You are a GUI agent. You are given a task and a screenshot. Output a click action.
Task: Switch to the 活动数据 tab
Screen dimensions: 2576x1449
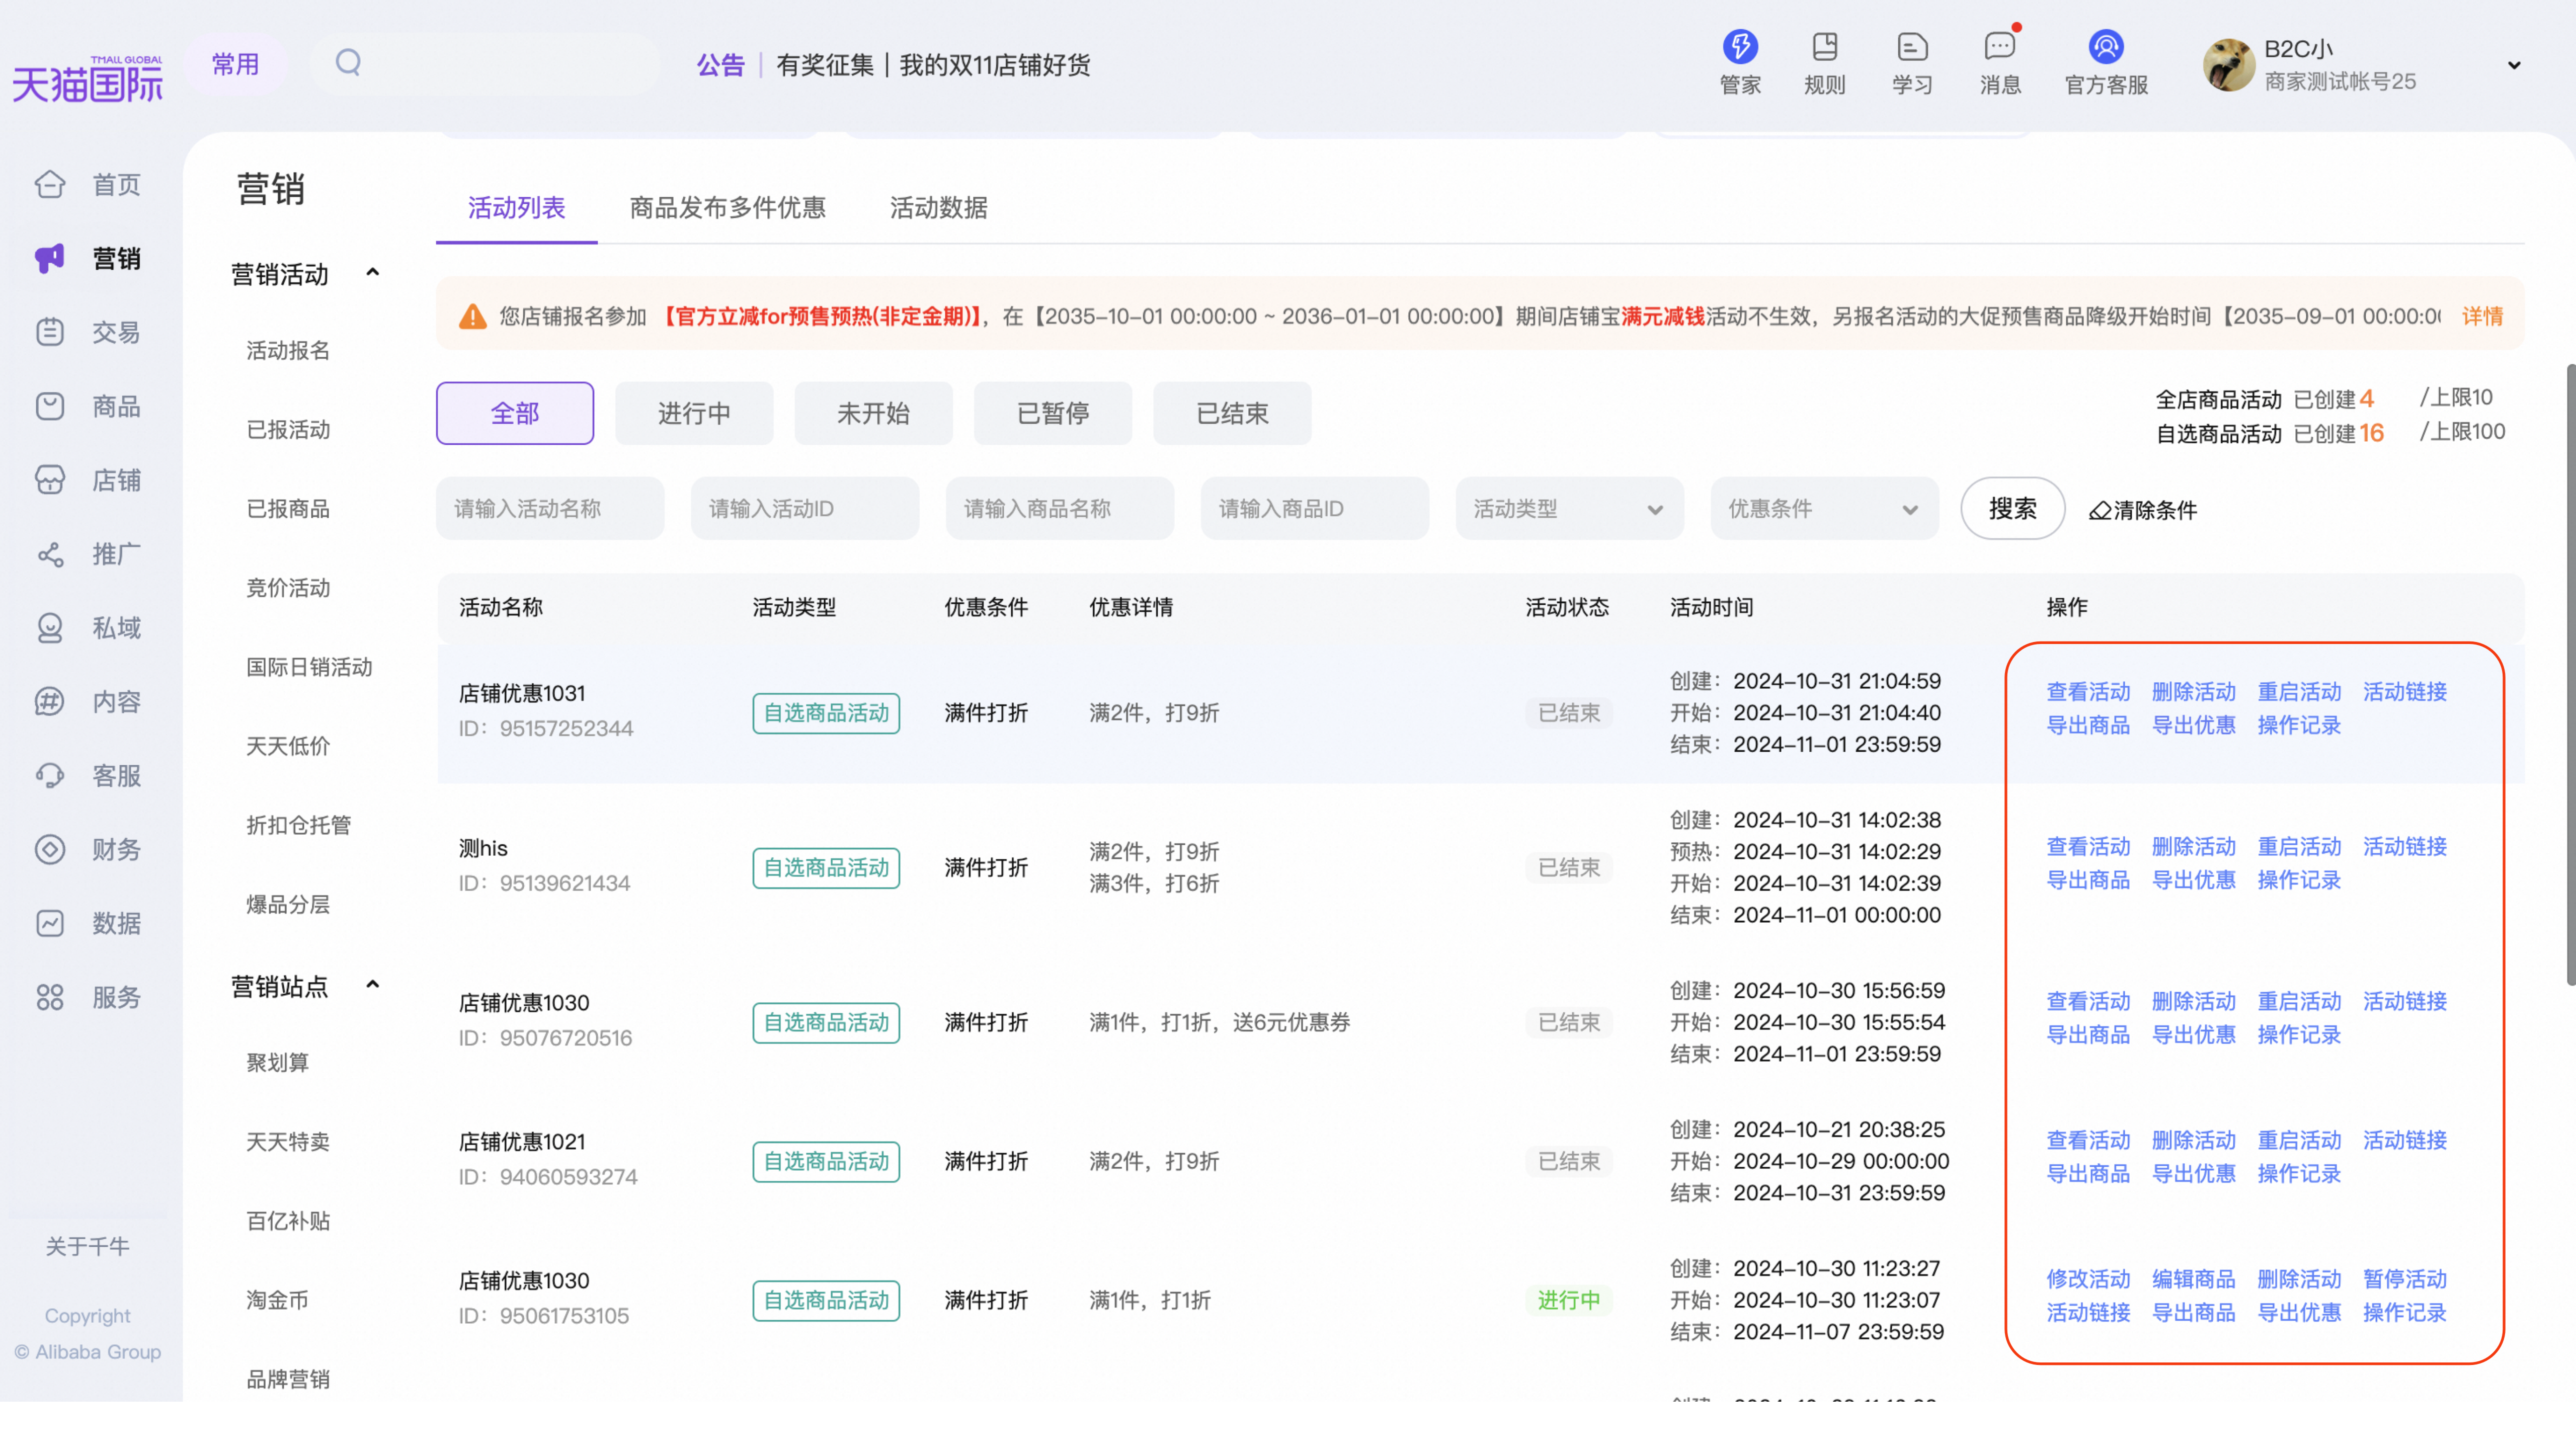pos(938,208)
